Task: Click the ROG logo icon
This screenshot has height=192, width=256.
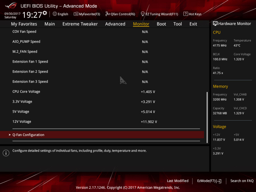Action: pyautogui.click(x=11, y=6)
